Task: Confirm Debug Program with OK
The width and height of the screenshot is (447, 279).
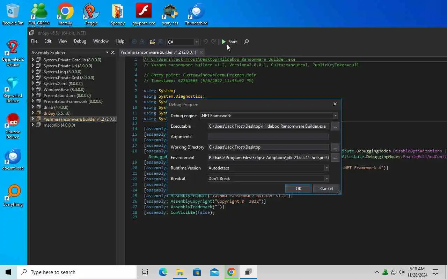Action: pyautogui.click(x=298, y=189)
